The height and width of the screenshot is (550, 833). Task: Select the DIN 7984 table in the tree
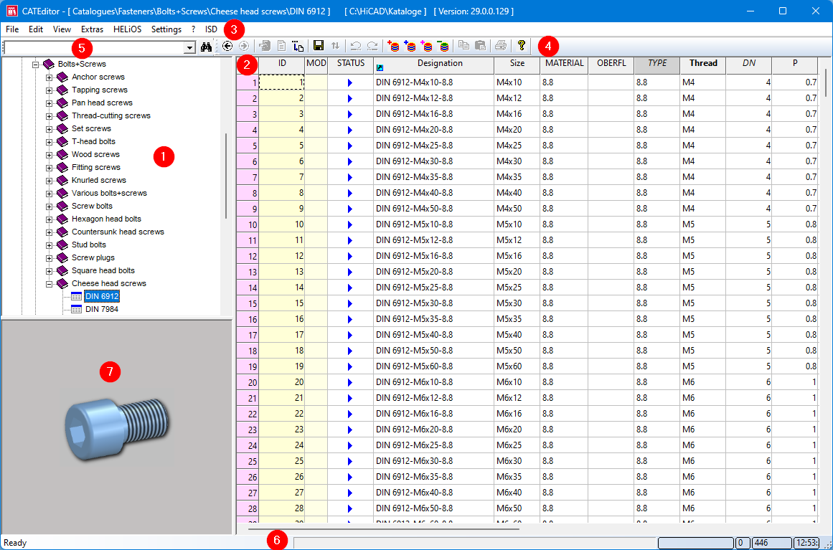[x=102, y=309]
